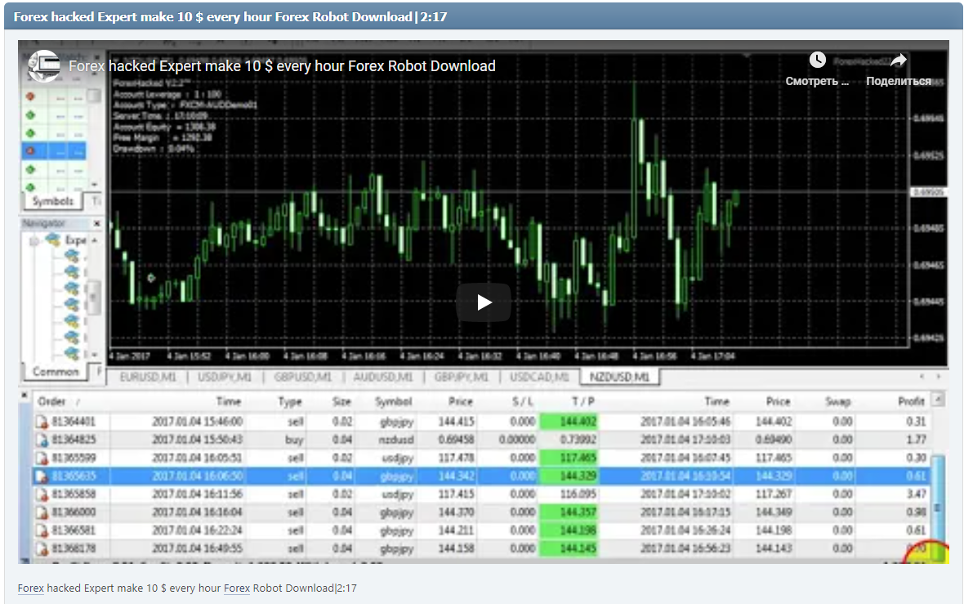The width and height of the screenshot is (964, 604).
Task: Click a green symbol icon in Market Watch
Action: (x=30, y=115)
